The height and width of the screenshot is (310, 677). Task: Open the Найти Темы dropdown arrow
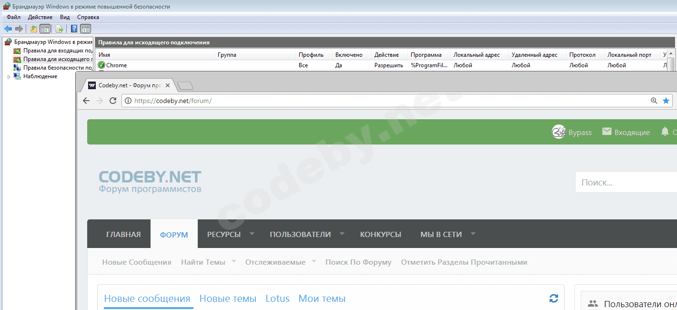point(234,261)
